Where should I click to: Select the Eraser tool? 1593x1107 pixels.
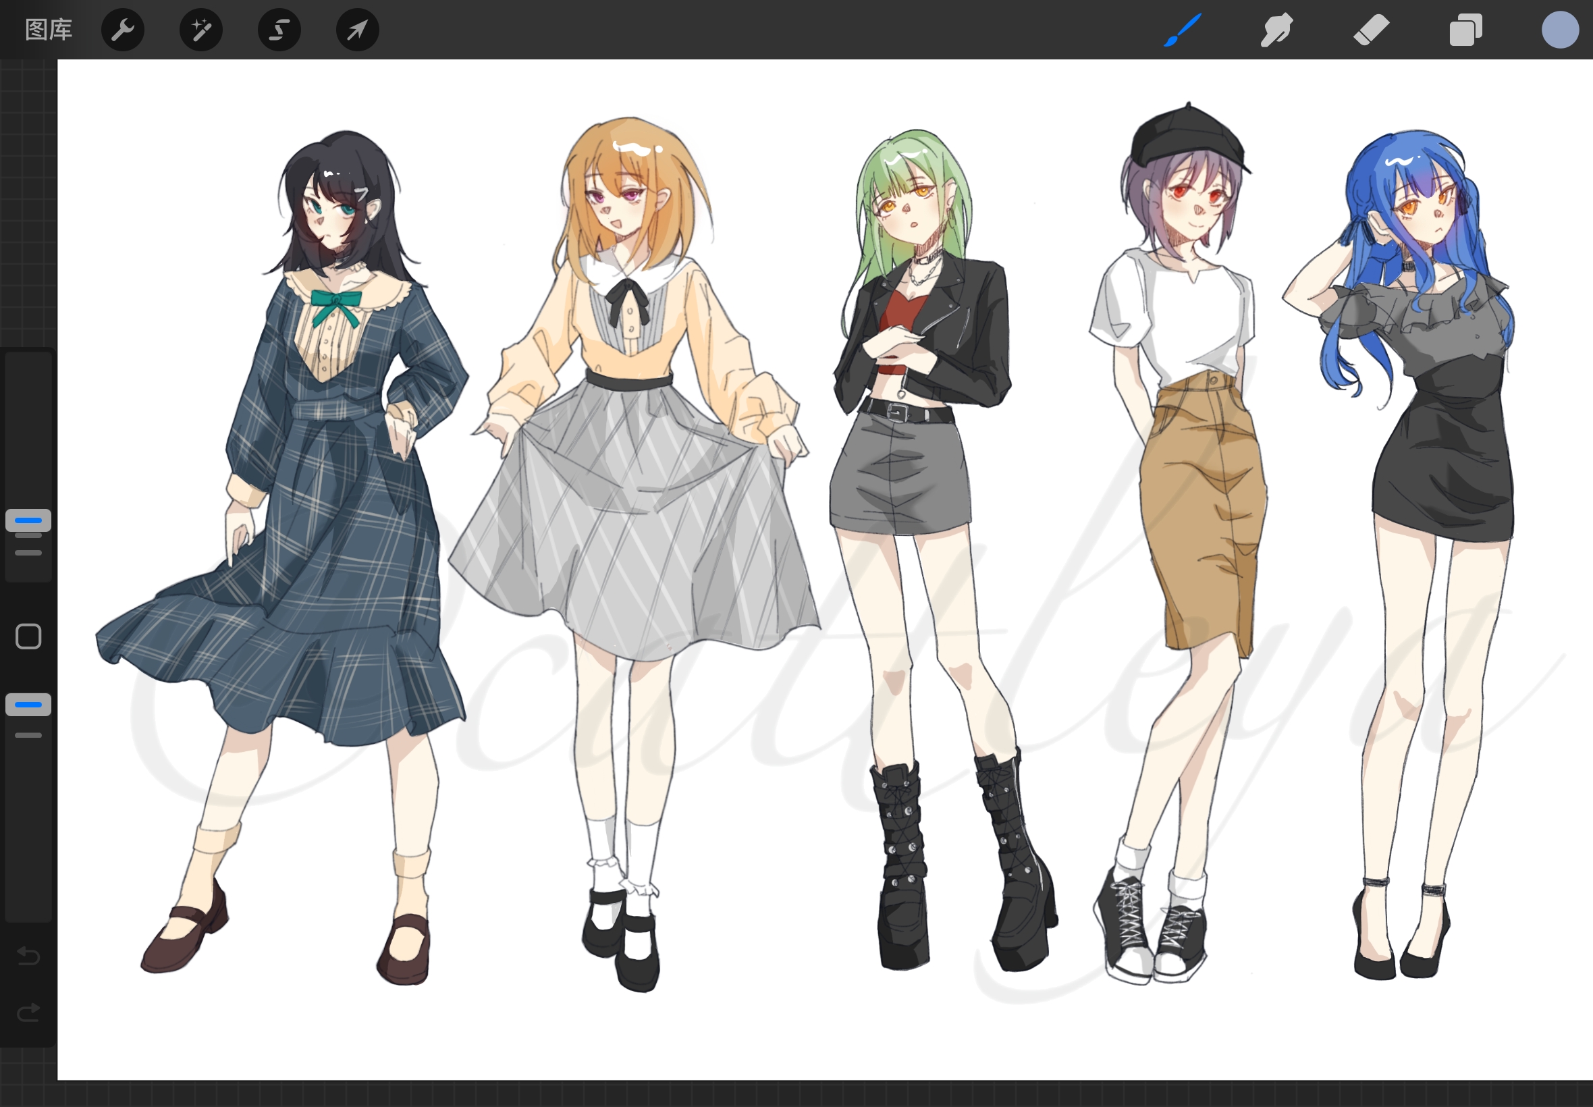[1371, 30]
